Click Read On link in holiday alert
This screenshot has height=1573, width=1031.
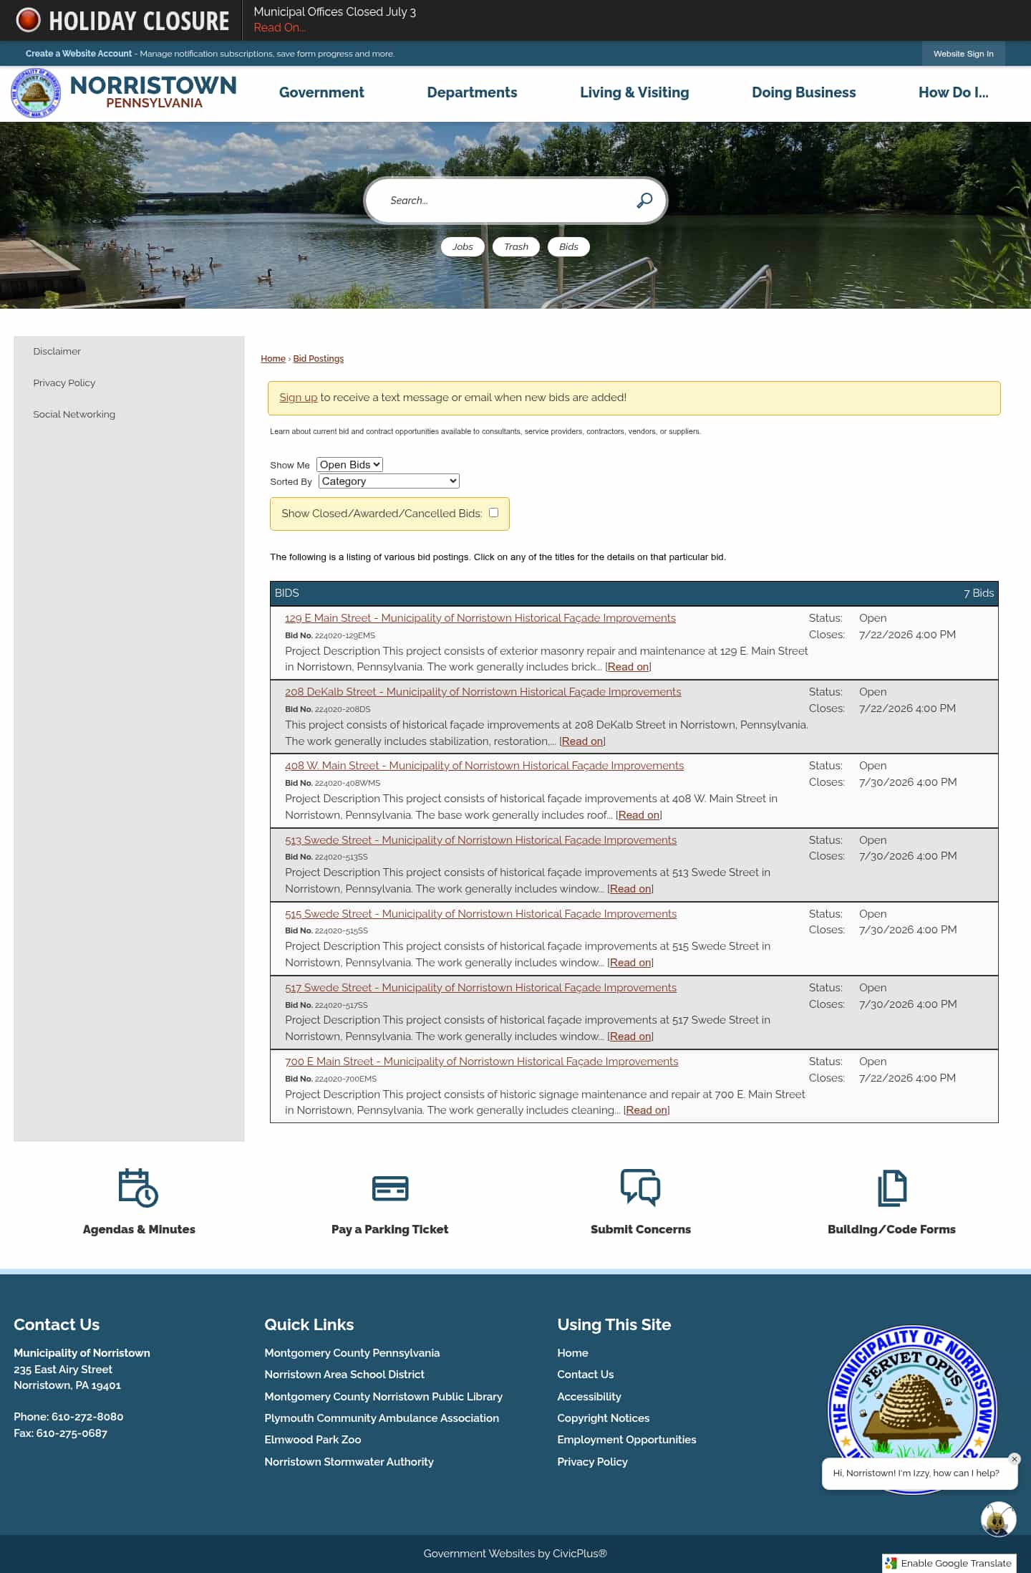(x=279, y=28)
